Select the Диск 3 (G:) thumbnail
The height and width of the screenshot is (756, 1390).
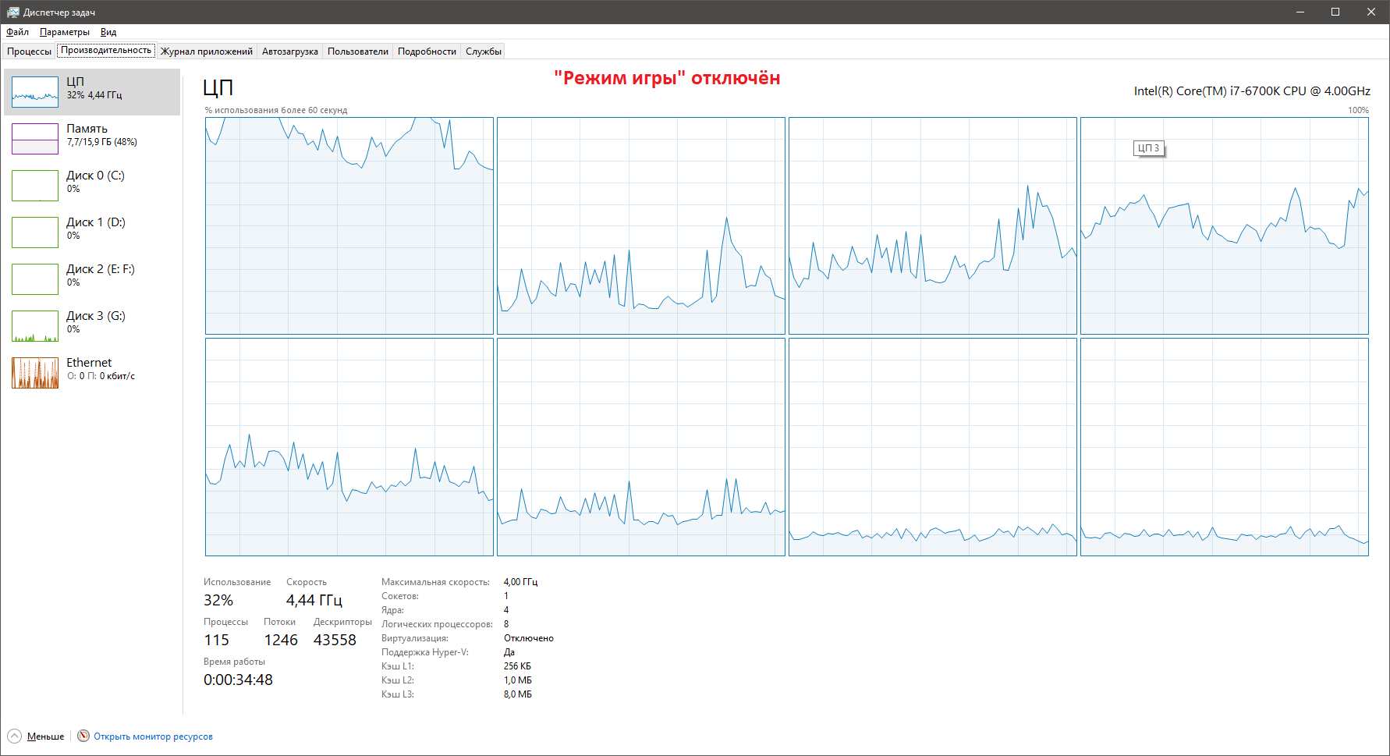(x=35, y=326)
